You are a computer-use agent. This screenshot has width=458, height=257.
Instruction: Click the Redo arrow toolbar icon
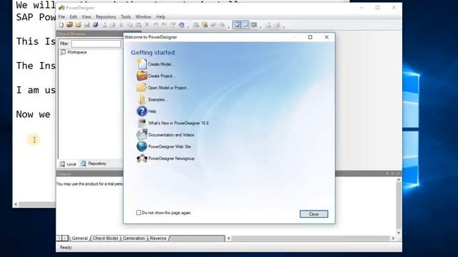click(x=164, y=25)
